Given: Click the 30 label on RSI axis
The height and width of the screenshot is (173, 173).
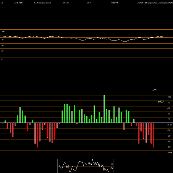Looking at the screenshot, I should pyautogui.click(x=2, y=51).
